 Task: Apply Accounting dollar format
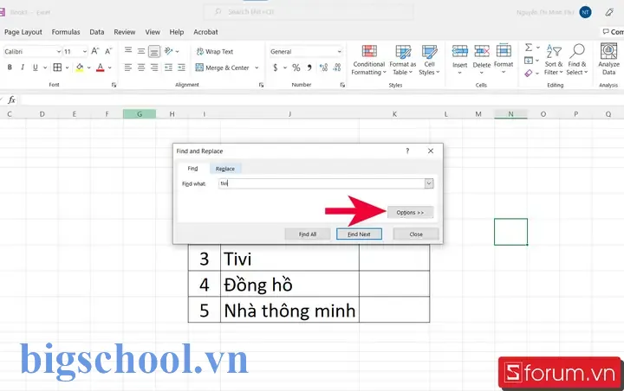(276, 67)
